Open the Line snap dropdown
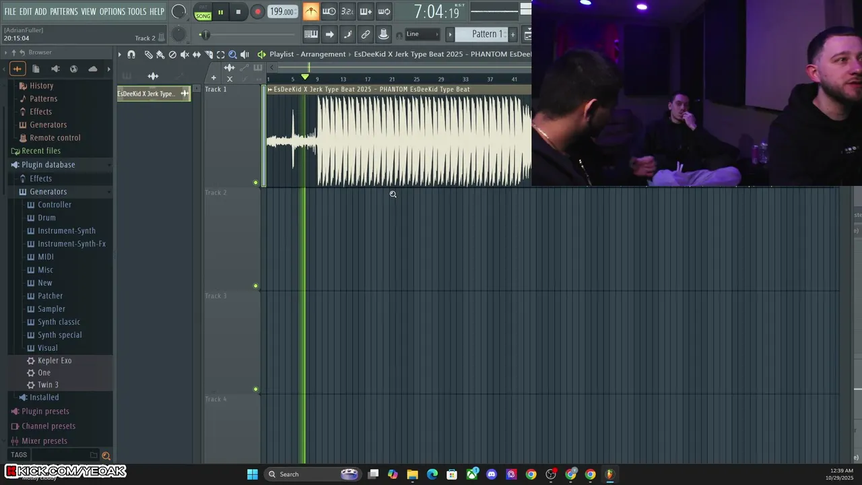The height and width of the screenshot is (485, 862). pyautogui.click(x=422, y=34)
